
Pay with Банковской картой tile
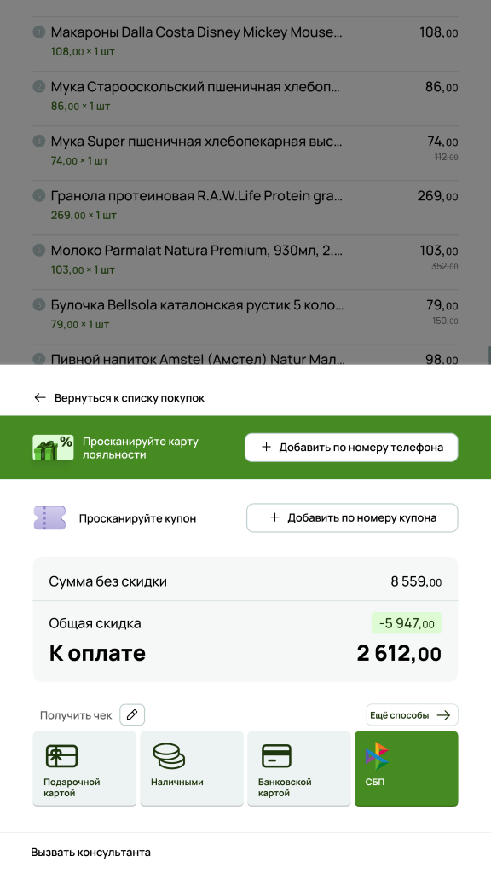299,768
